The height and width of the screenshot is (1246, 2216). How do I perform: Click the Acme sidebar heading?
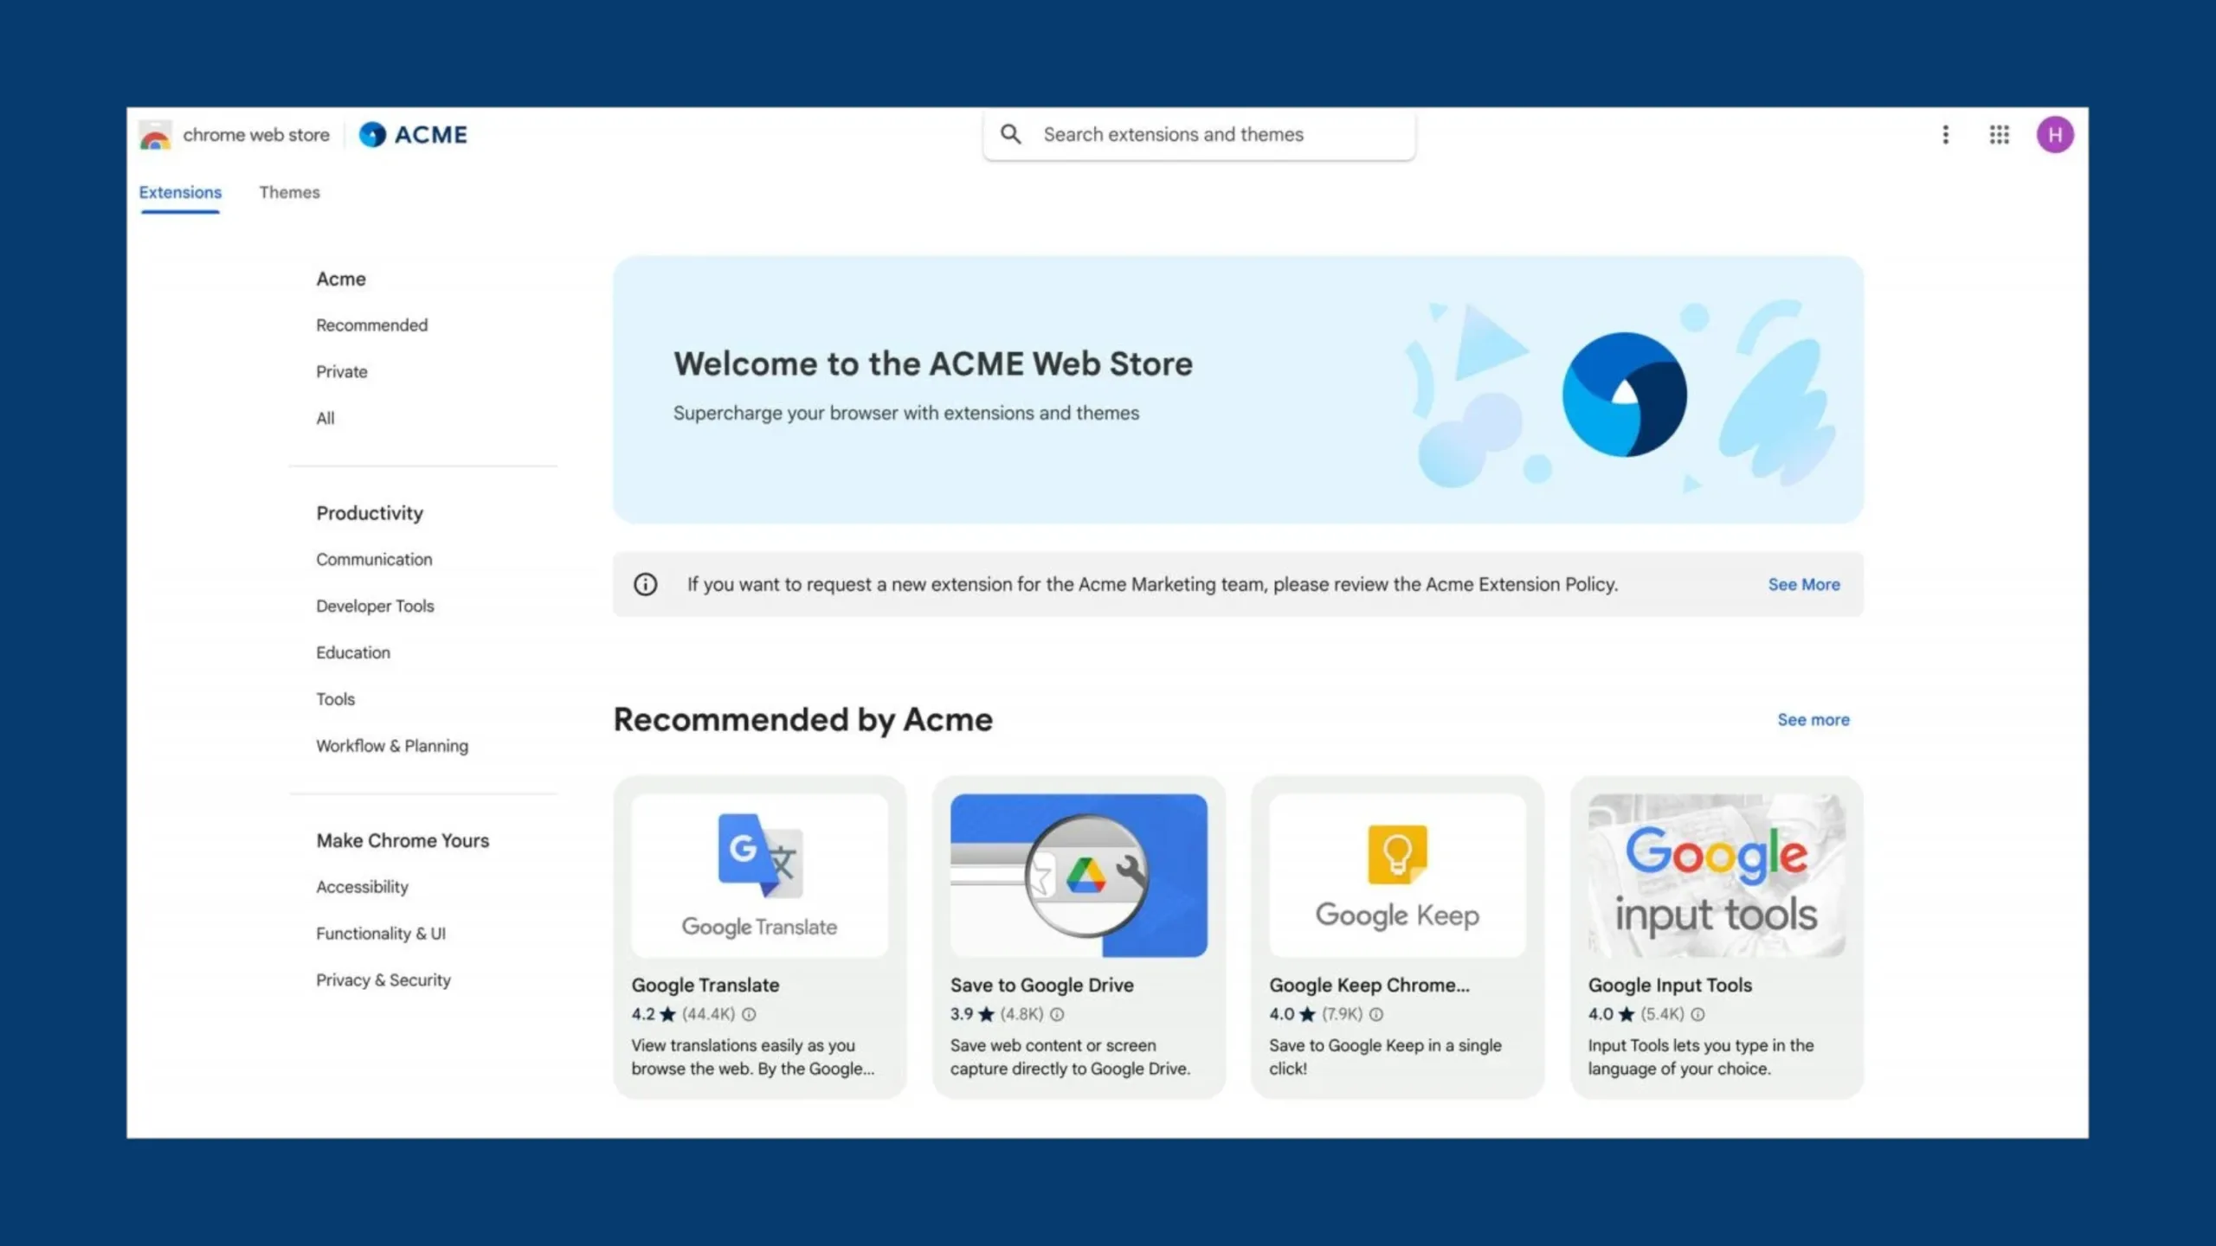341,279
